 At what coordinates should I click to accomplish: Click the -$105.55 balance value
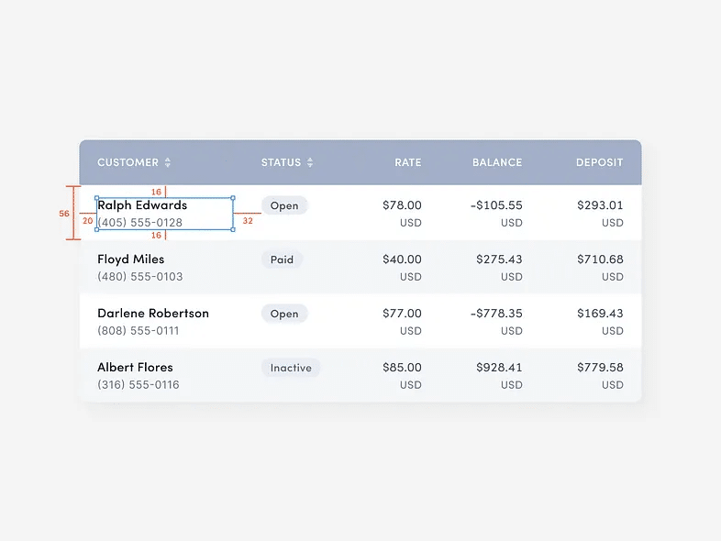[496, 205]
